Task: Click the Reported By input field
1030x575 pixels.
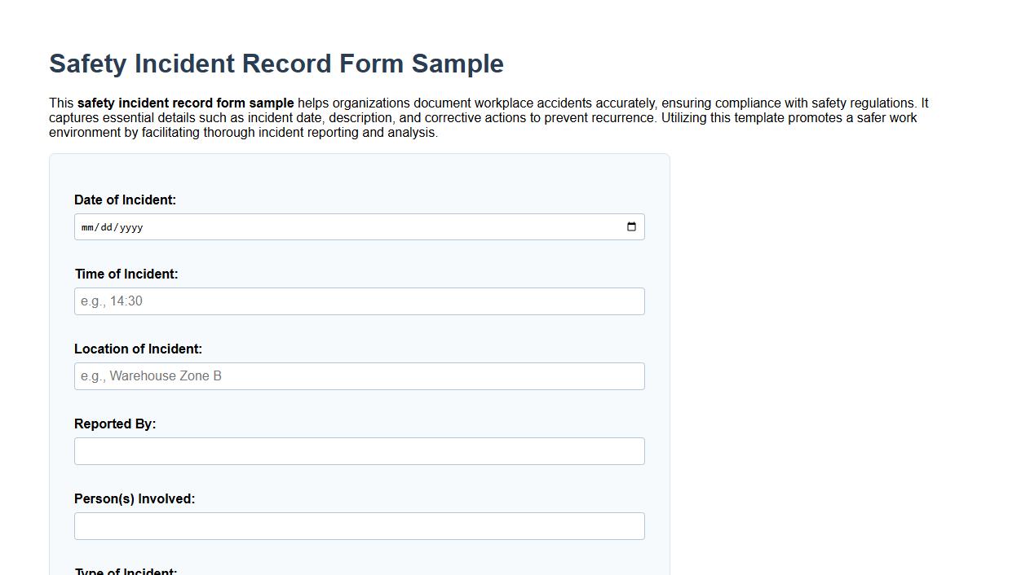Action: tap(359, 450)
